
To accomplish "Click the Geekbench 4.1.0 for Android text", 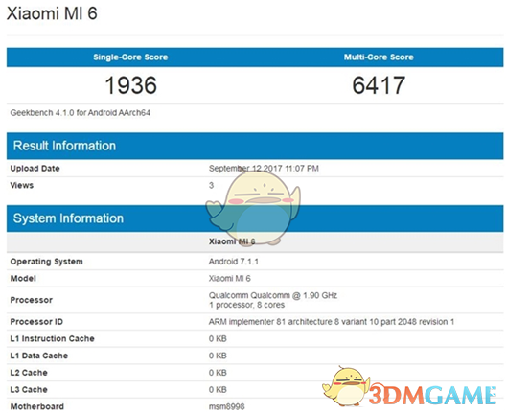I will click(x=81, y=113).
